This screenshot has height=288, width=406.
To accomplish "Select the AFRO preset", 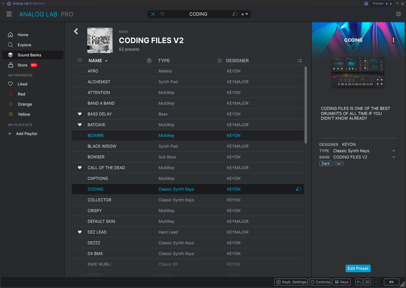I will coord(188,71).
